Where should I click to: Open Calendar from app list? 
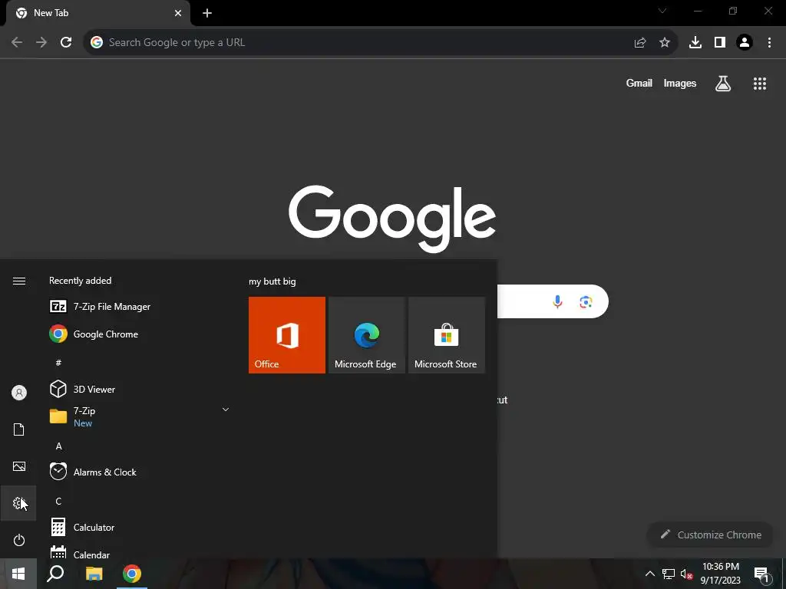pyautogui.click(x=80, y=554)
